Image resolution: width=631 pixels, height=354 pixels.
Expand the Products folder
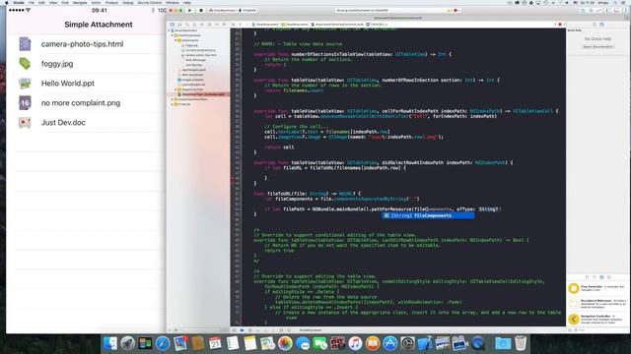pos(172,104)
